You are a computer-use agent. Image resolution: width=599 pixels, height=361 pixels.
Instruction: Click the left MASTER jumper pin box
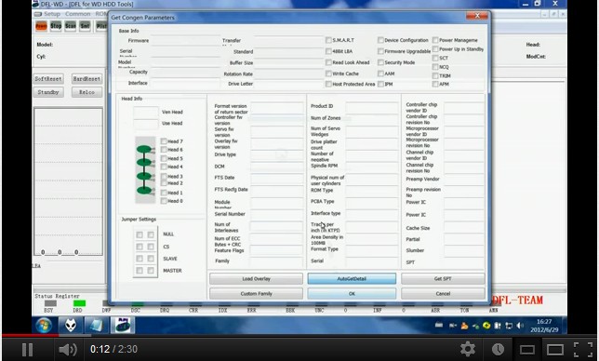coord(140,271)
